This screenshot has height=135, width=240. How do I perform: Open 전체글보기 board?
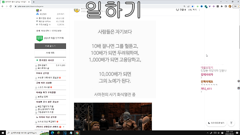[42, 65]
